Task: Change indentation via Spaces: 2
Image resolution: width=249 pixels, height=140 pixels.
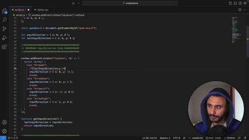Action: point(165,138)
